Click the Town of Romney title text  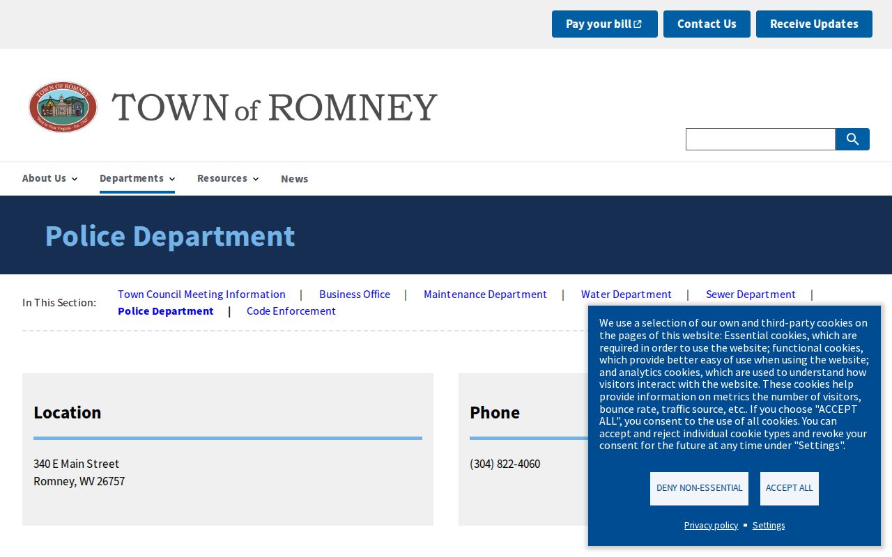click(275, 107)
